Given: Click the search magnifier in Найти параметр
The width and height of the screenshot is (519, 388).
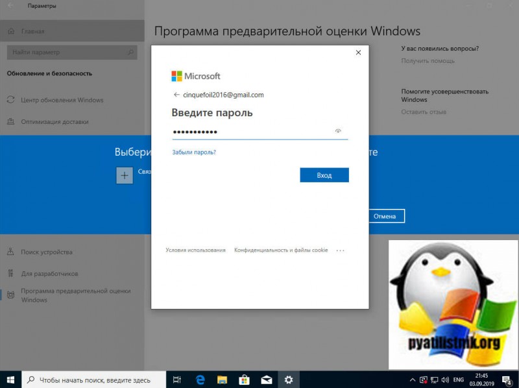Looking at the screenshot, I should 130,53.
